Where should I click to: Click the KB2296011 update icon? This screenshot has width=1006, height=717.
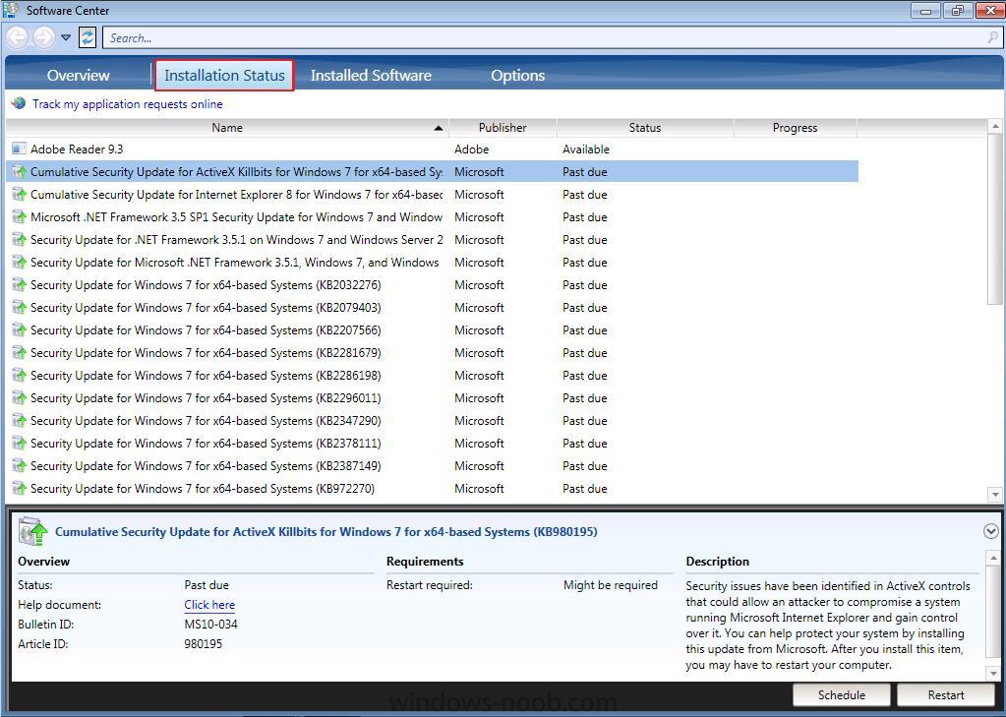tap(20, 398)
